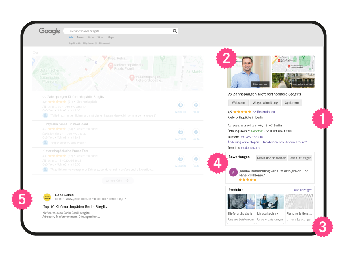347x253 pixels.
Task: Click the Rezension schreiben button
Action: pos(272,158)
